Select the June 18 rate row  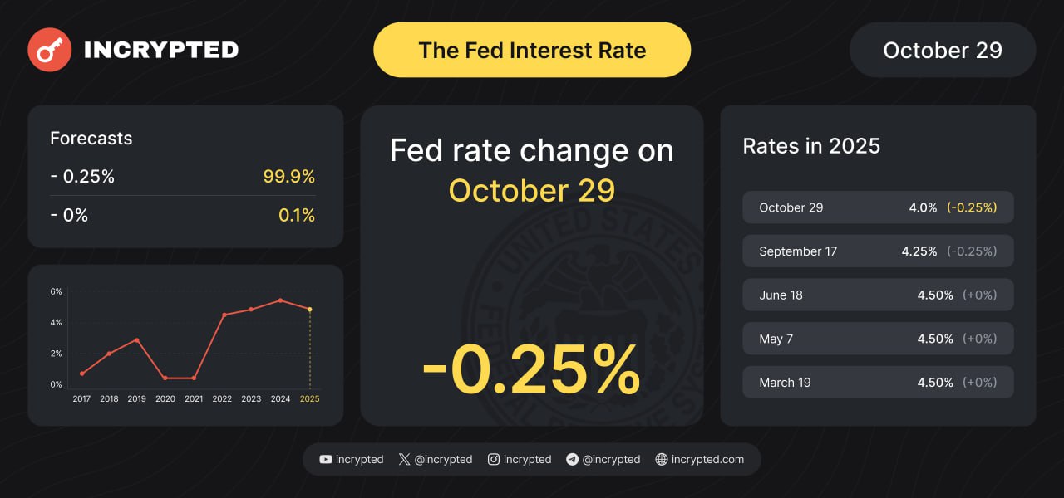click(878, 295)
